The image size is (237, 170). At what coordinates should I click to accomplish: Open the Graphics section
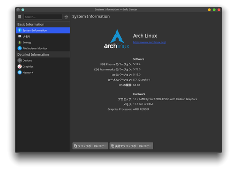click(43, 67)
